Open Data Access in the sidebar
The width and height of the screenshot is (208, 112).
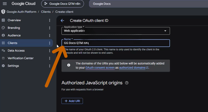click(27, 51)
